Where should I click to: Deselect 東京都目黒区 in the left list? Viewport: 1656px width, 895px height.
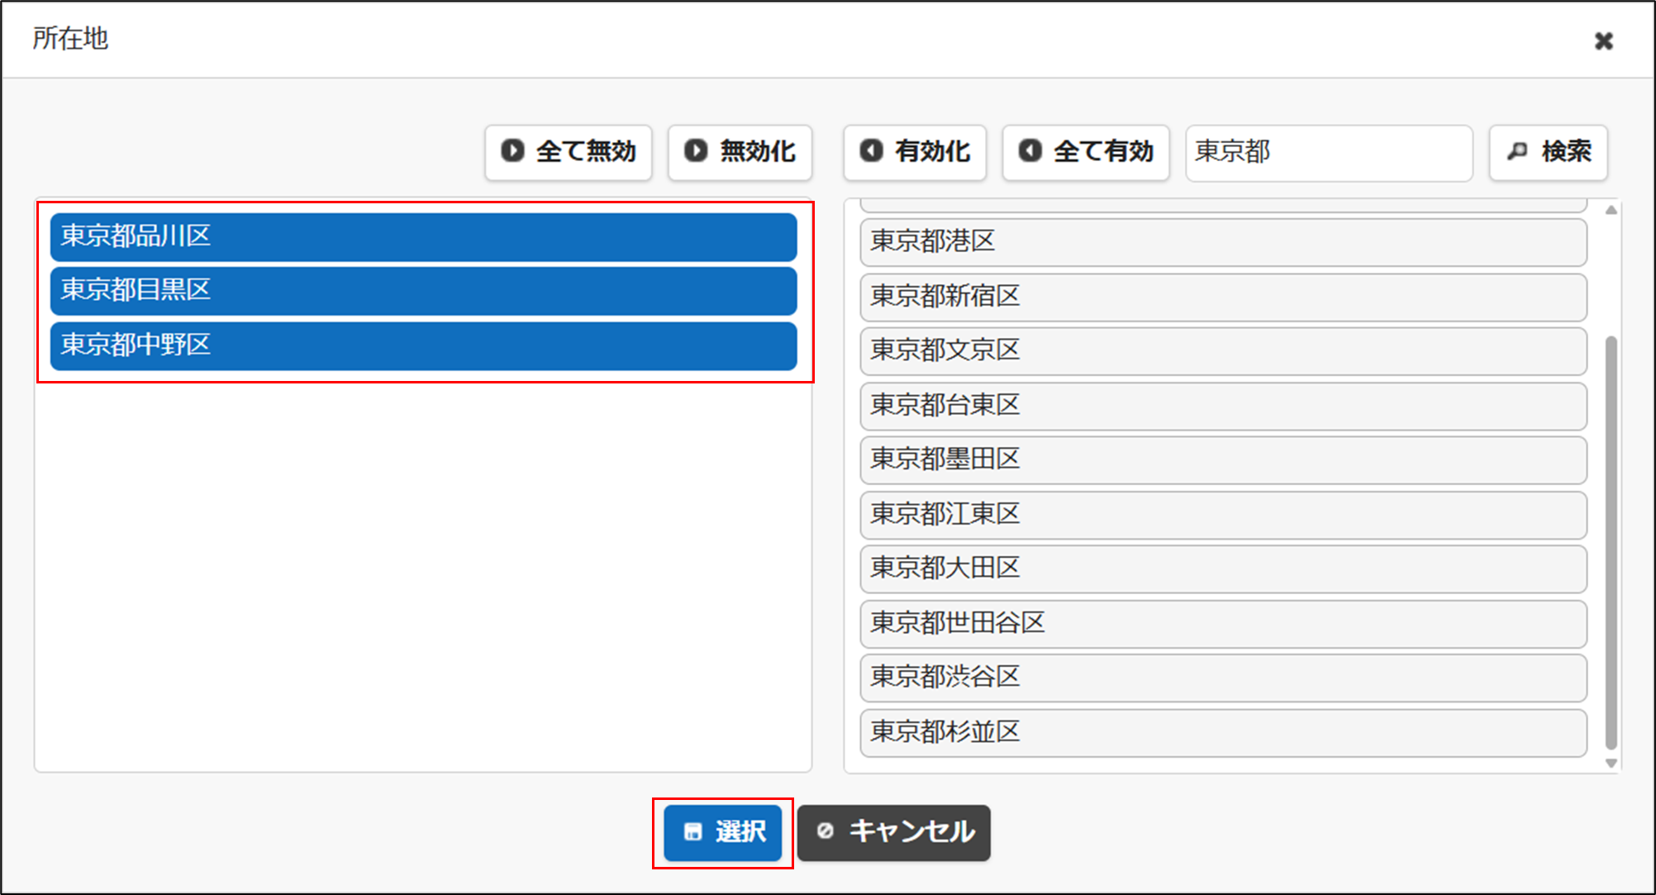coord(423,290)
